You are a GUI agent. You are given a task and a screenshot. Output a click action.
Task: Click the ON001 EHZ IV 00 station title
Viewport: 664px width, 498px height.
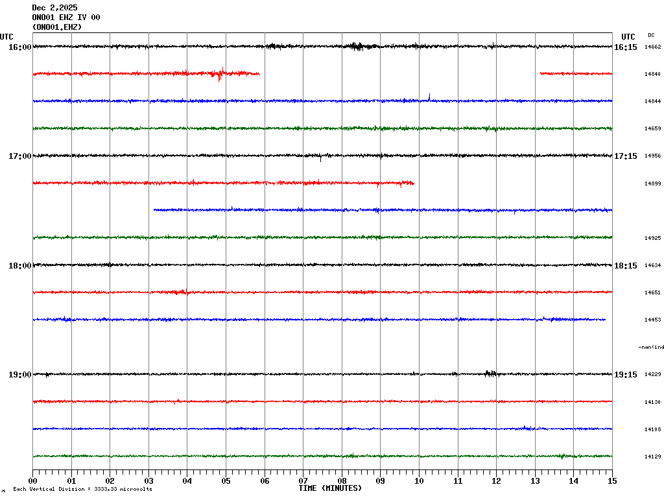click(66, 18)
